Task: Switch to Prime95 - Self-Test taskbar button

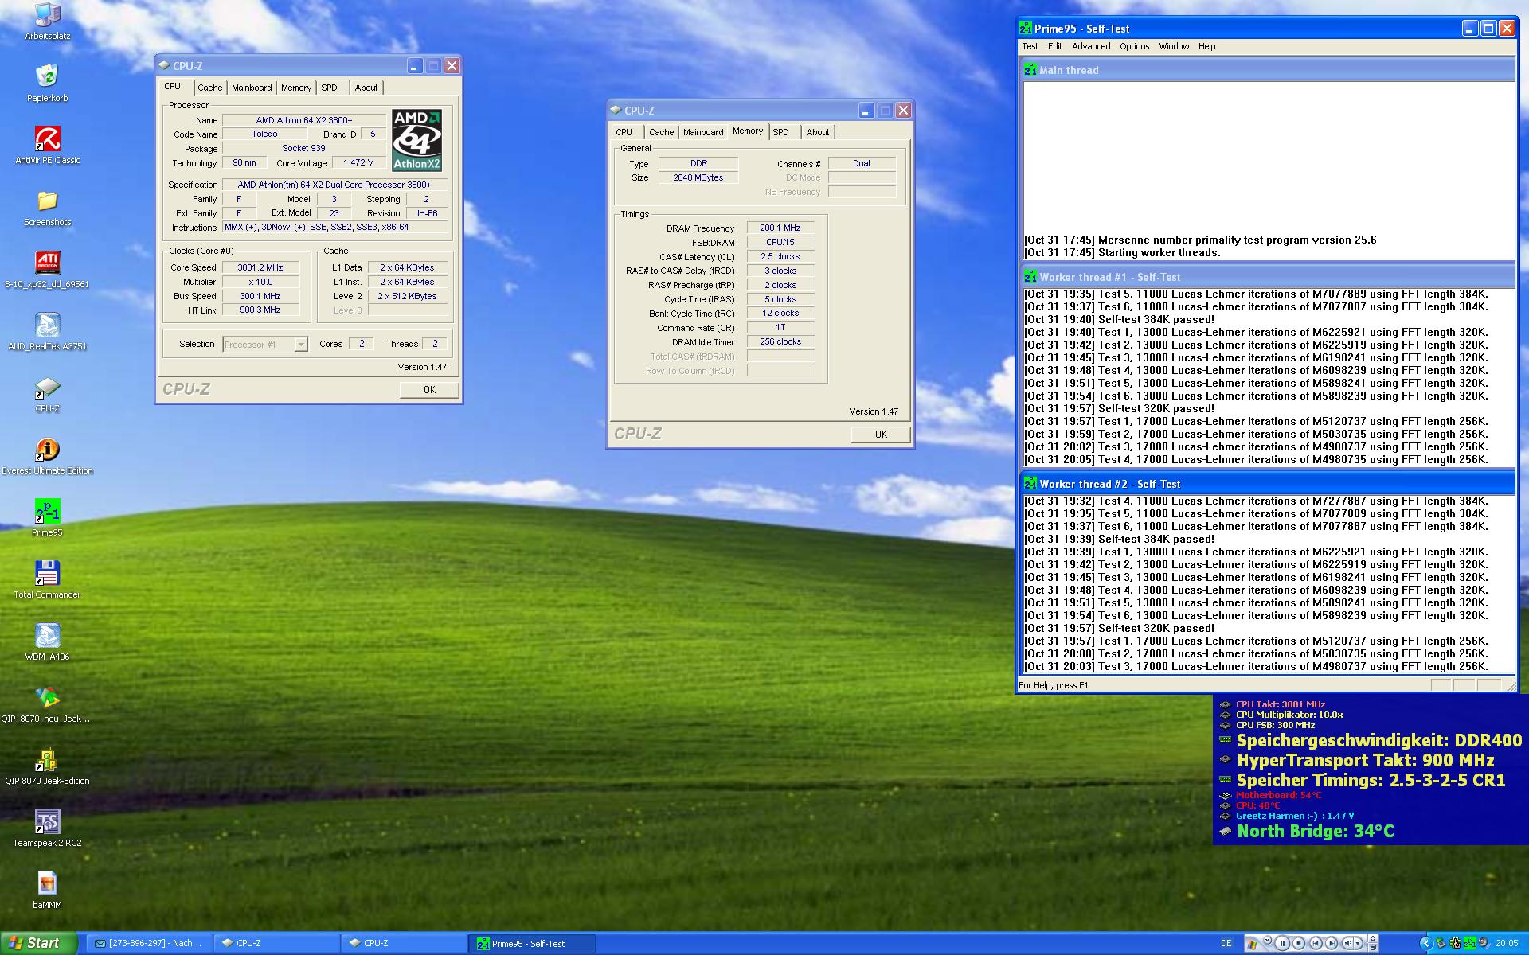Action: point(531,944)
